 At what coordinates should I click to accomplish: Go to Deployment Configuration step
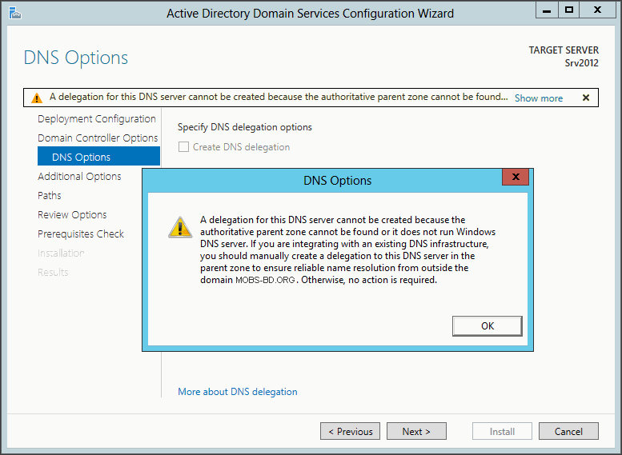(96, 119)
